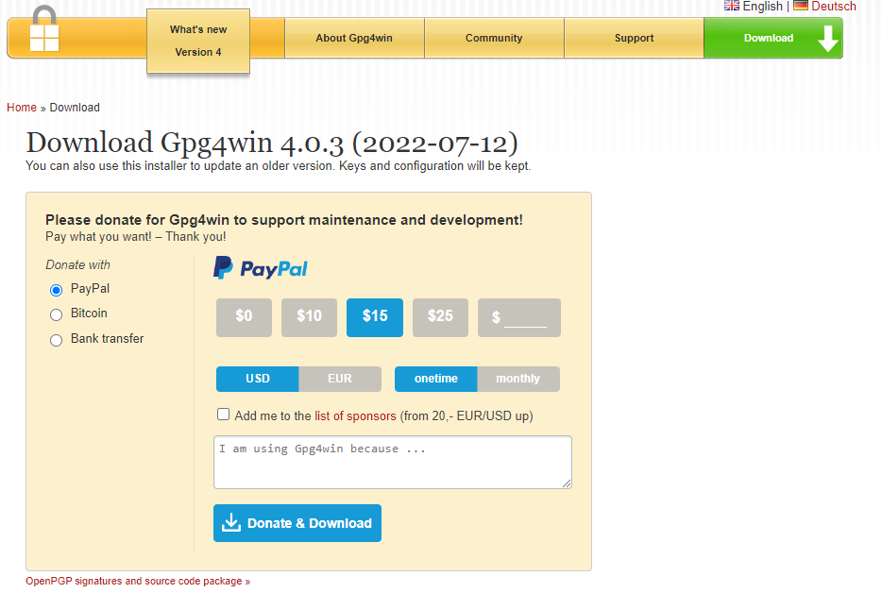882x610 pixels.
Task: Choose the $10 donation amount
Action: click(310, 317)
